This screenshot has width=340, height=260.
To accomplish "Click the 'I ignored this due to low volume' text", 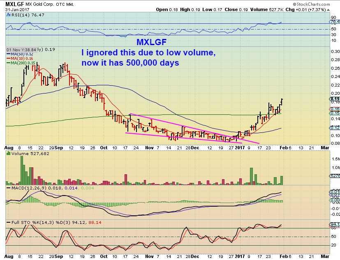I will pyautogui.click(x=148, y=52).
